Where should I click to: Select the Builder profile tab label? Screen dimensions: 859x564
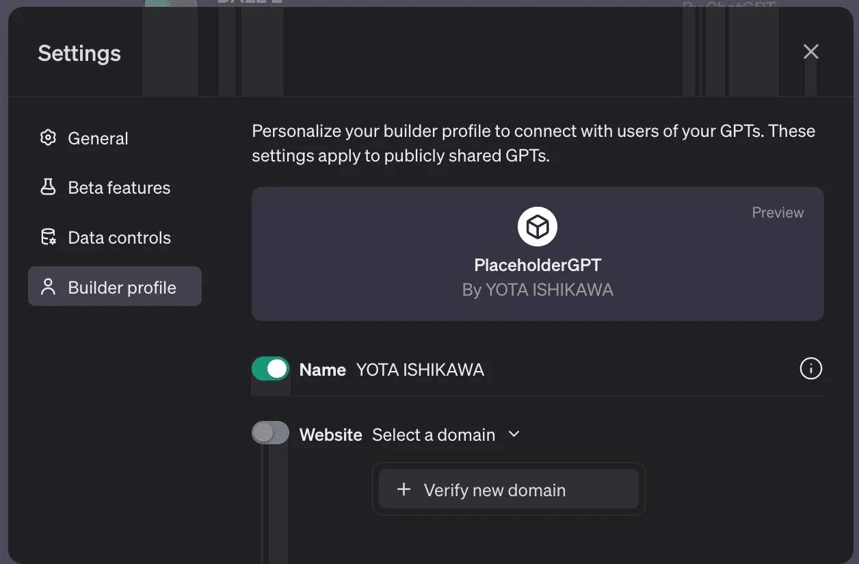(x=122, y=287)
